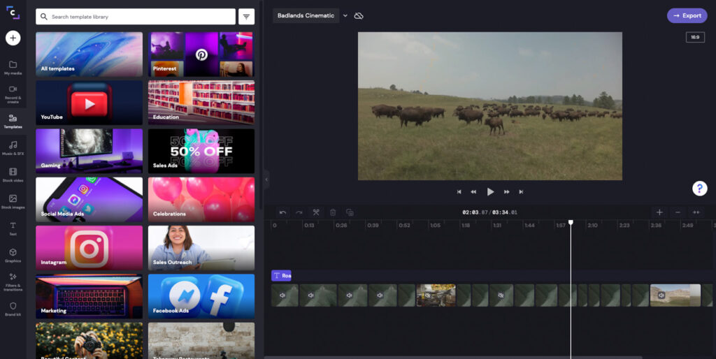Screen dimensions: 716x359
Task: Click the bison video preview
Action: (x=490, y=106)
